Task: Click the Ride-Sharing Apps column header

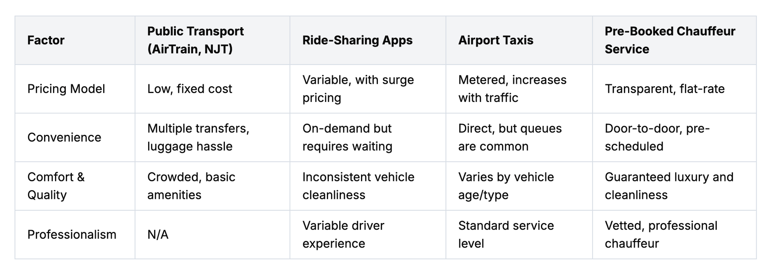Action: (x=368, y=41)
